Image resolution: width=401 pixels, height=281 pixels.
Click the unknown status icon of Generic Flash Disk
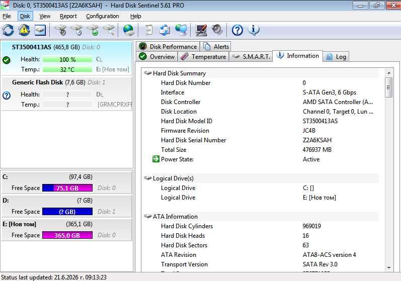point(7,96)
